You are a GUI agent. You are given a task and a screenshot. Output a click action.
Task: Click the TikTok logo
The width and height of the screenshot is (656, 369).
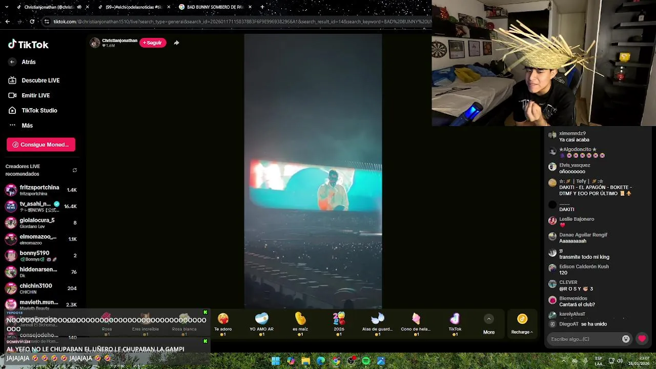(28, 45)
